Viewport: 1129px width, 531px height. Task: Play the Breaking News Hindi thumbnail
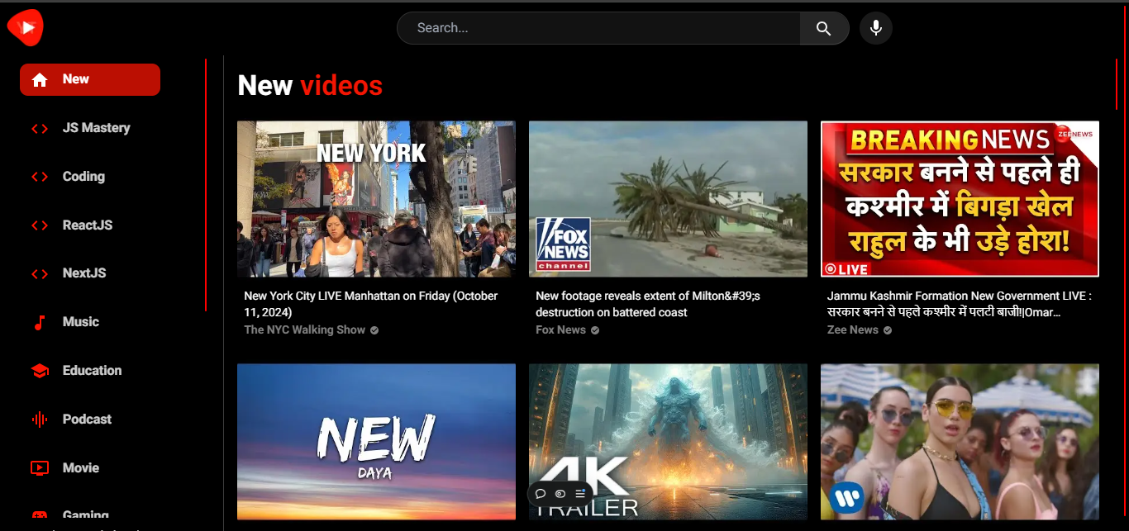pos(960,199)
